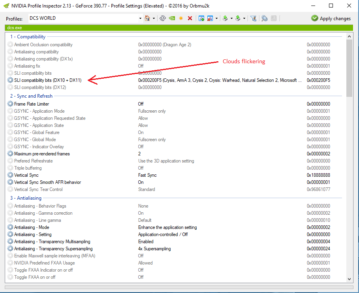The height and width of the screenshot is (293, 359).
Task: Select the 'SLI compatibility bits (DX12)' row
Action: tap(175, 87)
